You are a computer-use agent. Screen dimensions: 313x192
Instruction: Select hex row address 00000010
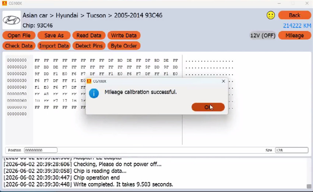pos(17,67)
